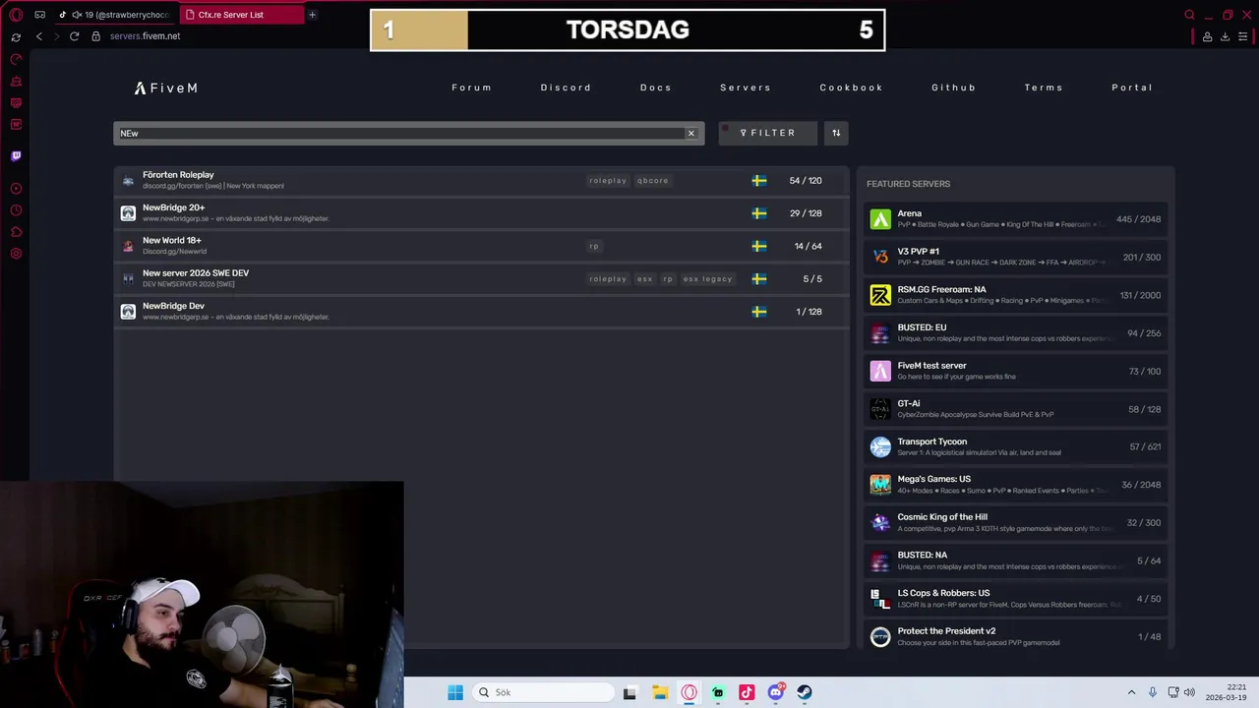
Task: Open a new tab with plus button
Action: [312, 15]
